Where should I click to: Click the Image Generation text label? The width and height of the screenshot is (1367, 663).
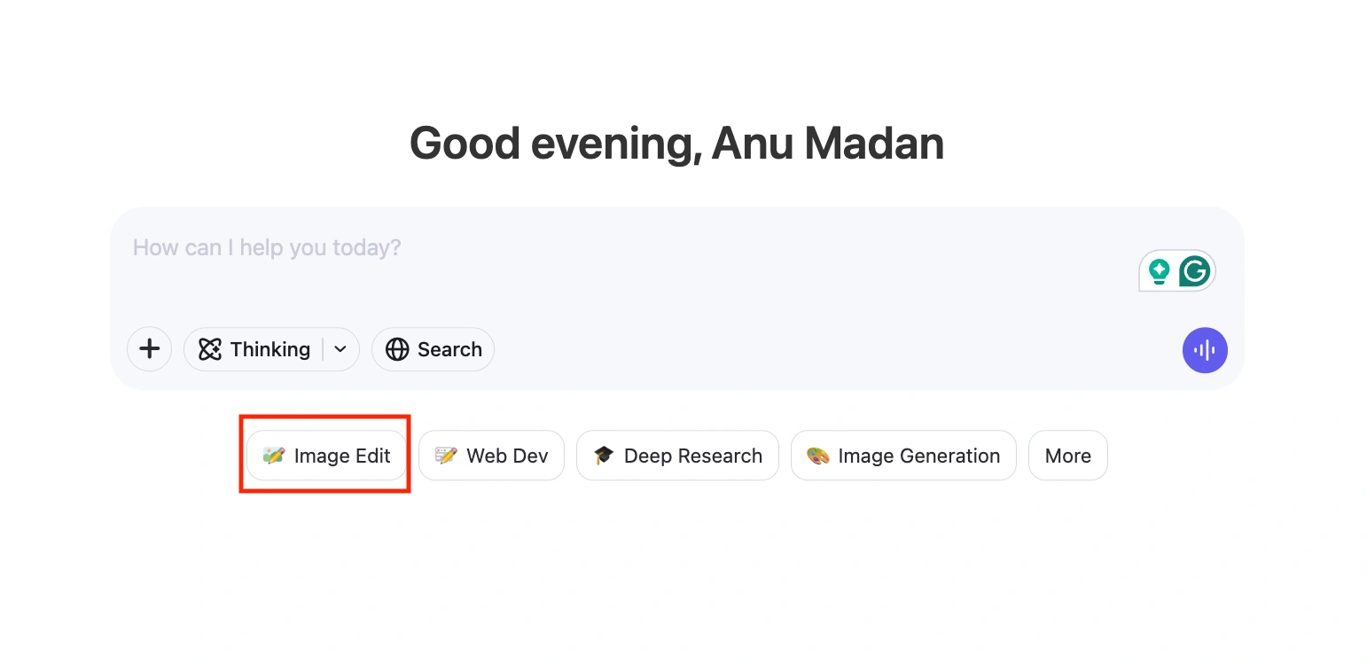[x=919, y=456]
